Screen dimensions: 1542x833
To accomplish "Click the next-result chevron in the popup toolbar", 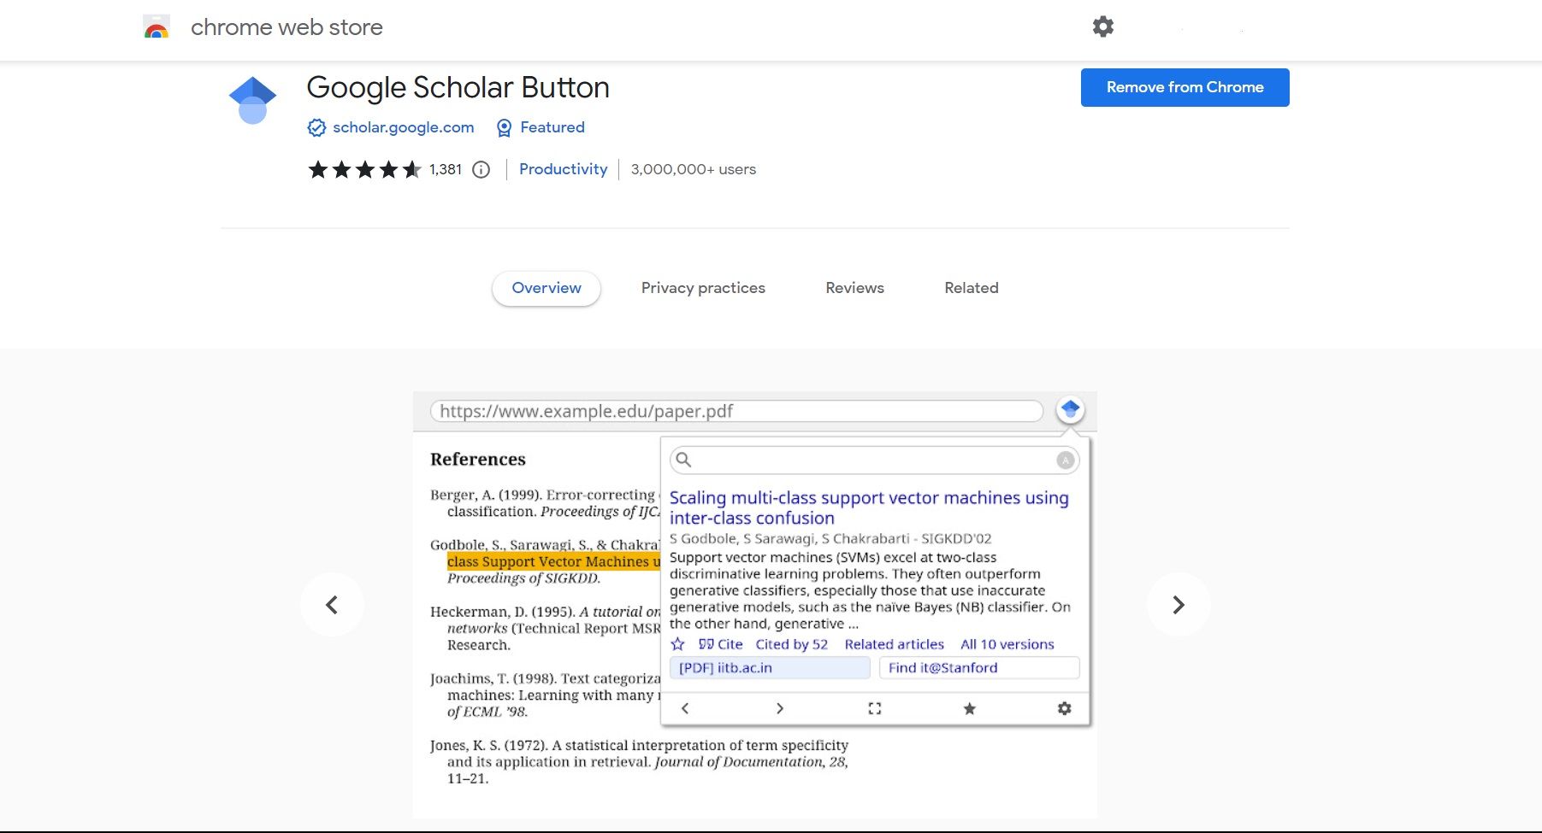I will point(779,708).
